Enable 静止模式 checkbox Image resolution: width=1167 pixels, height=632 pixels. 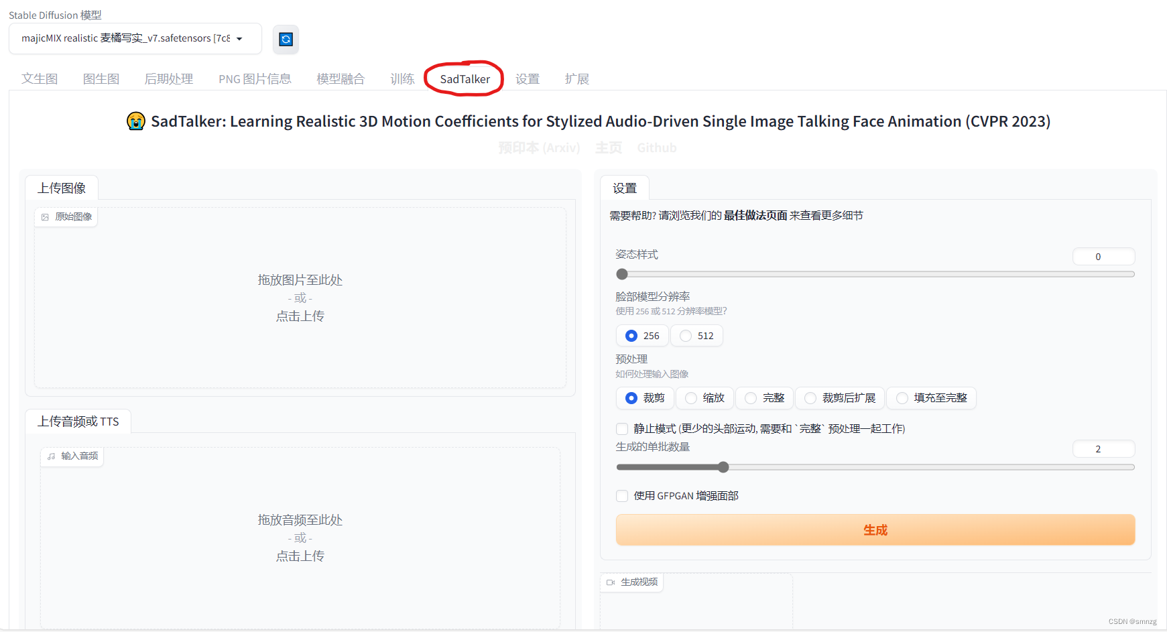pyautogui.click(x=622, y=429)
